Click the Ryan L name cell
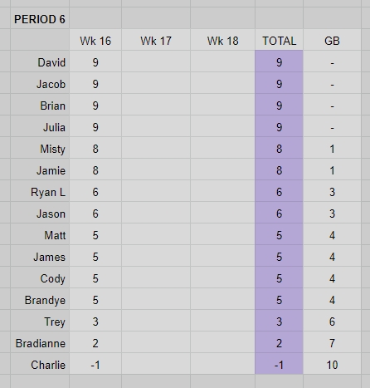Screen dimensions: 370x388 click(x=40, y=191)
